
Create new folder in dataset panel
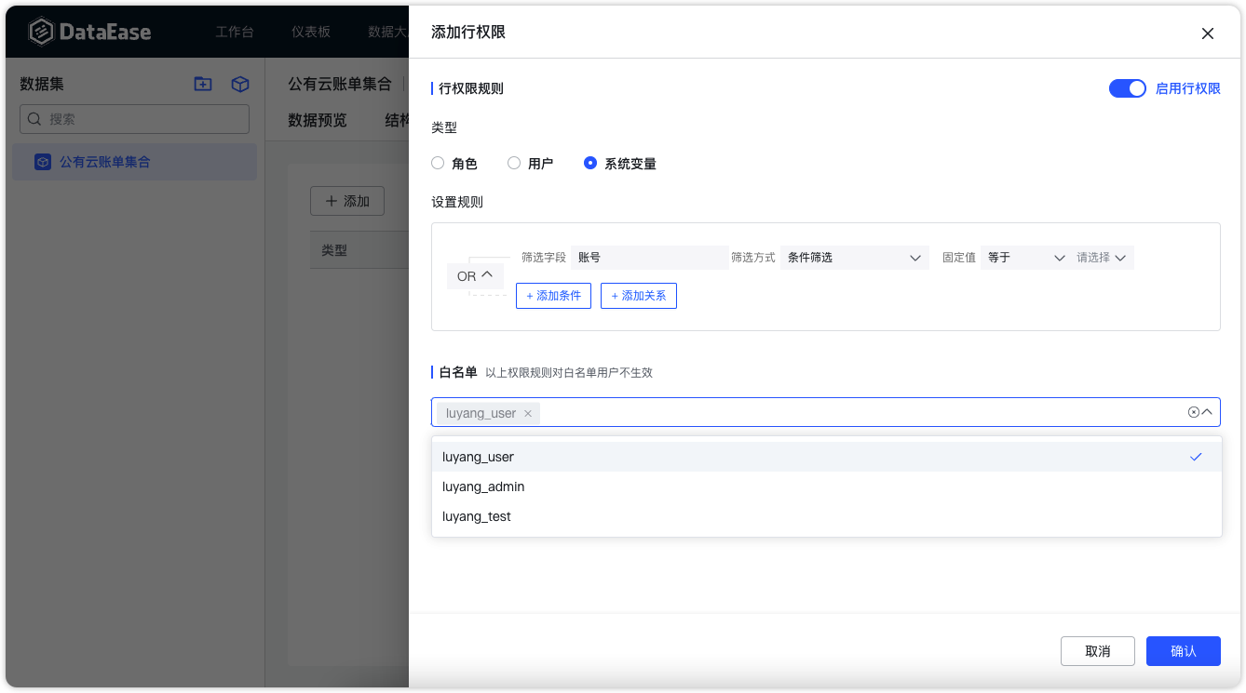[203, 84]
